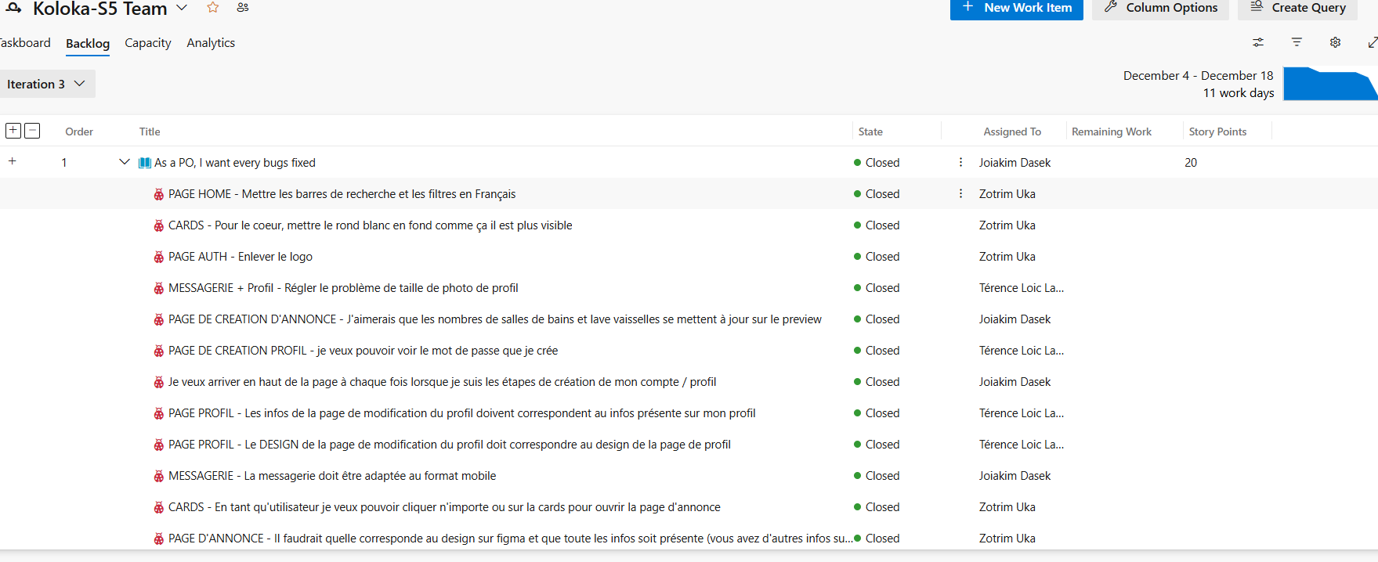
Task: Open the Iteration 3 sprint dropdown
Action: coord(46,84)
